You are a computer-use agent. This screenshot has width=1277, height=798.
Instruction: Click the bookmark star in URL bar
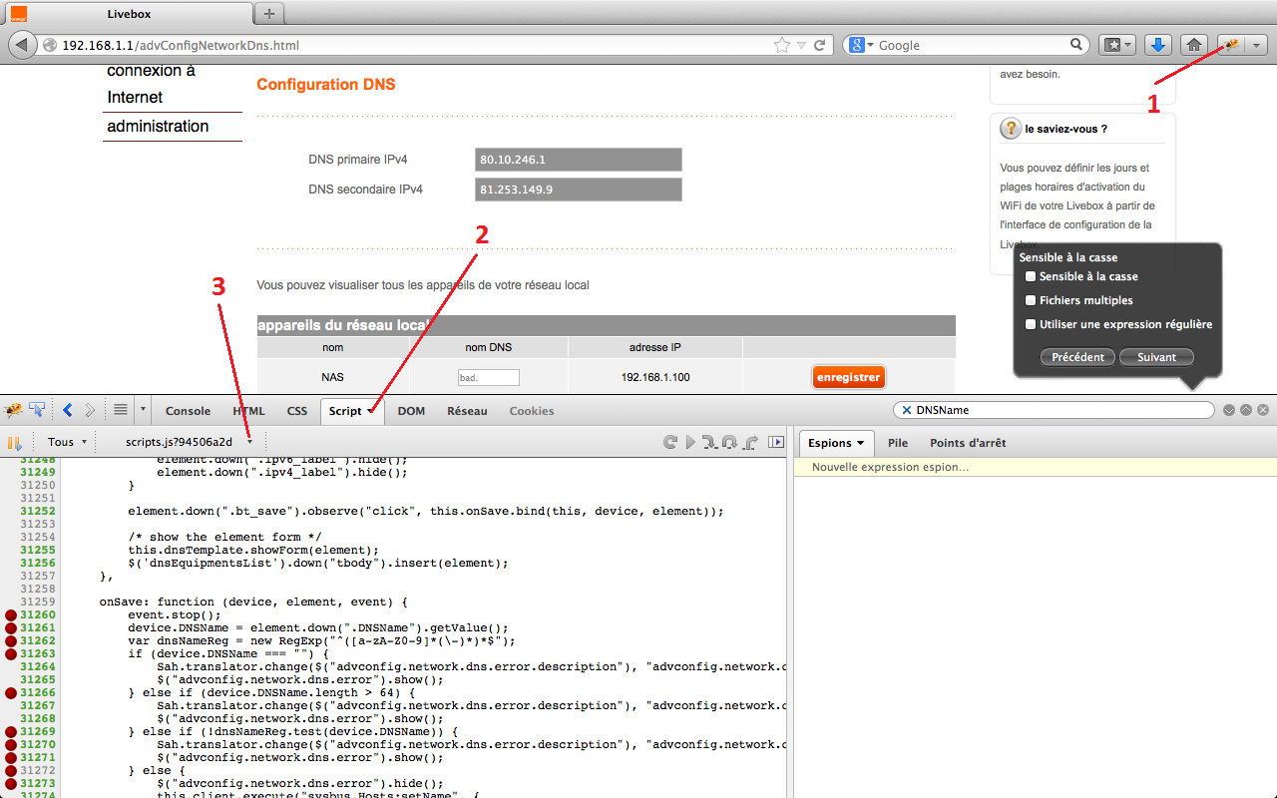coord(782,45)
